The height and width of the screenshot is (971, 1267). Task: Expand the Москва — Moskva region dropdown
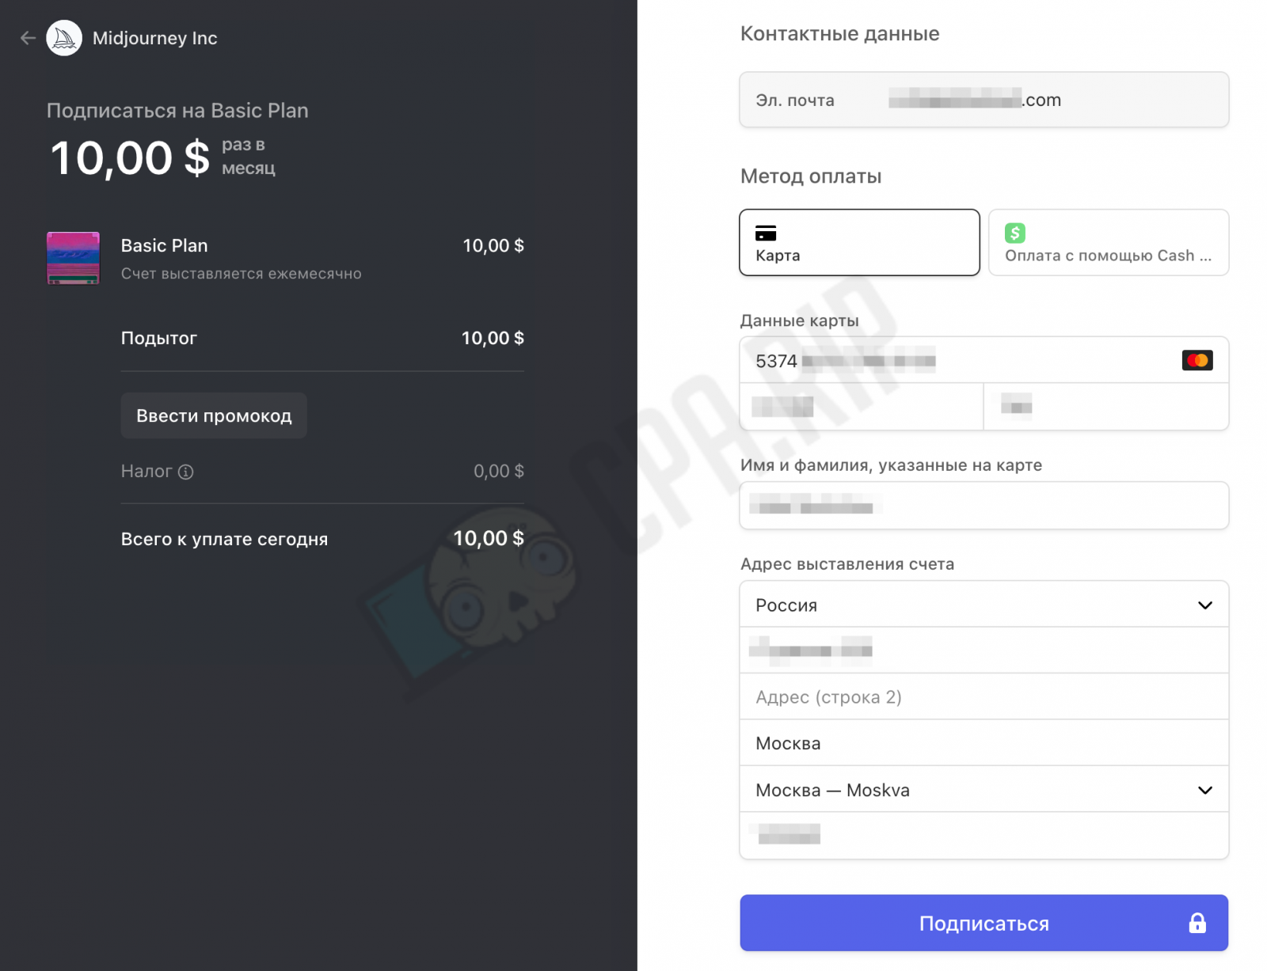coord(983,790)
